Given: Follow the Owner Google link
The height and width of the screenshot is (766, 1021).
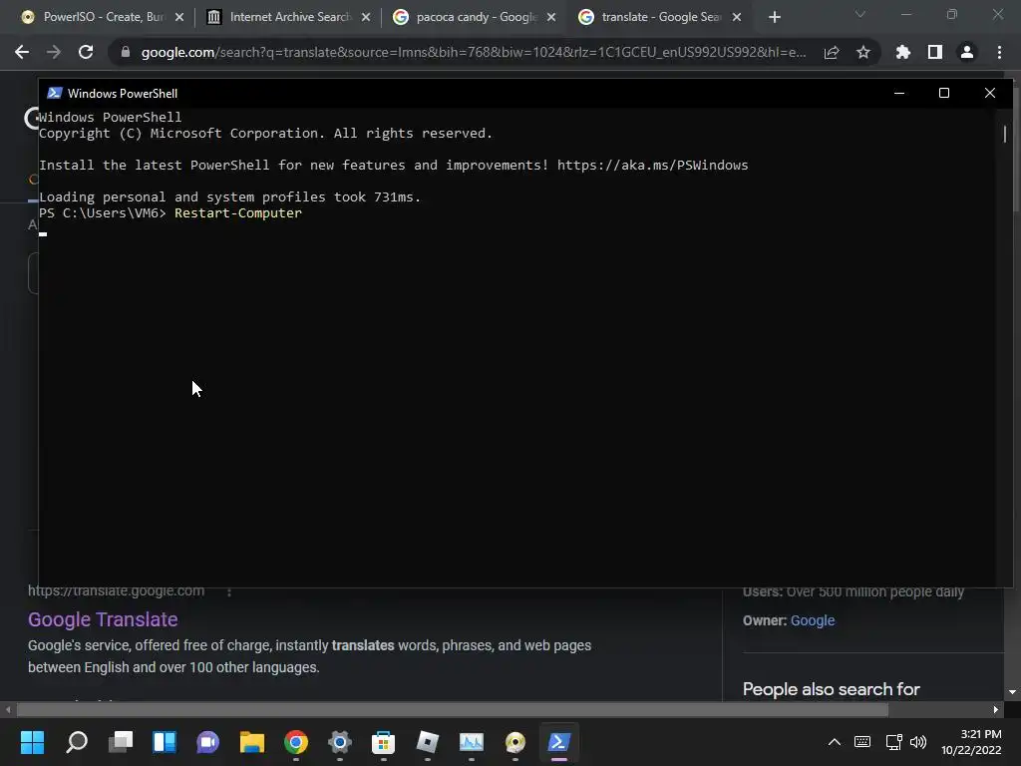Looking at the screenshot, I should [812, 620].
